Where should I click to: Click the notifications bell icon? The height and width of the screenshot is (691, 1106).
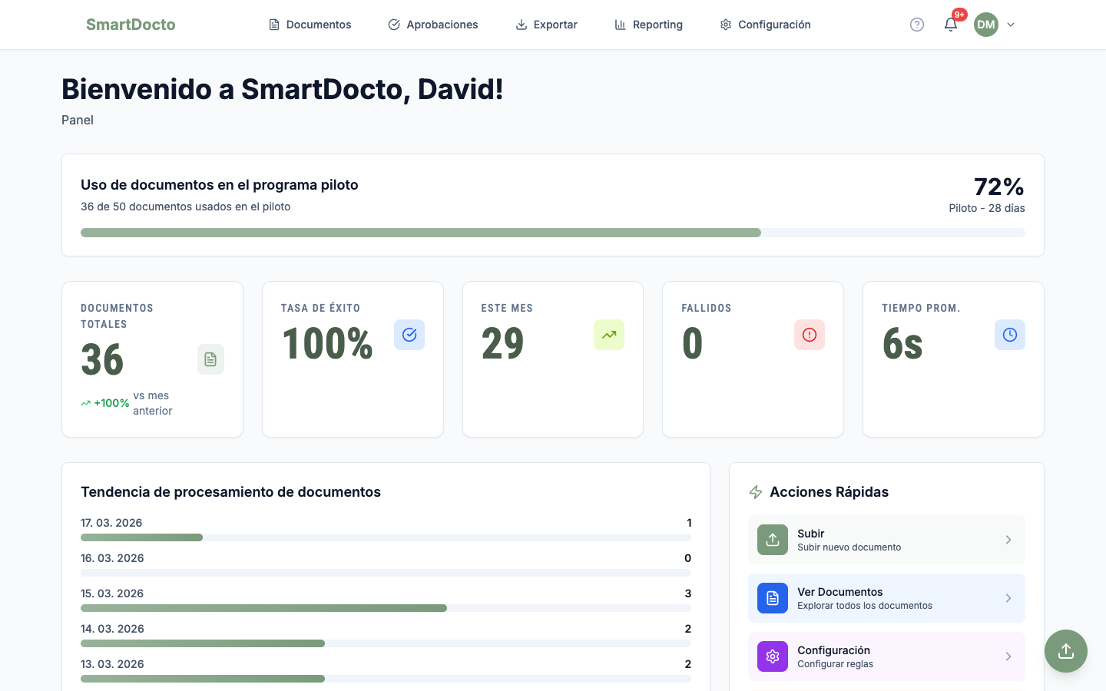951,25
